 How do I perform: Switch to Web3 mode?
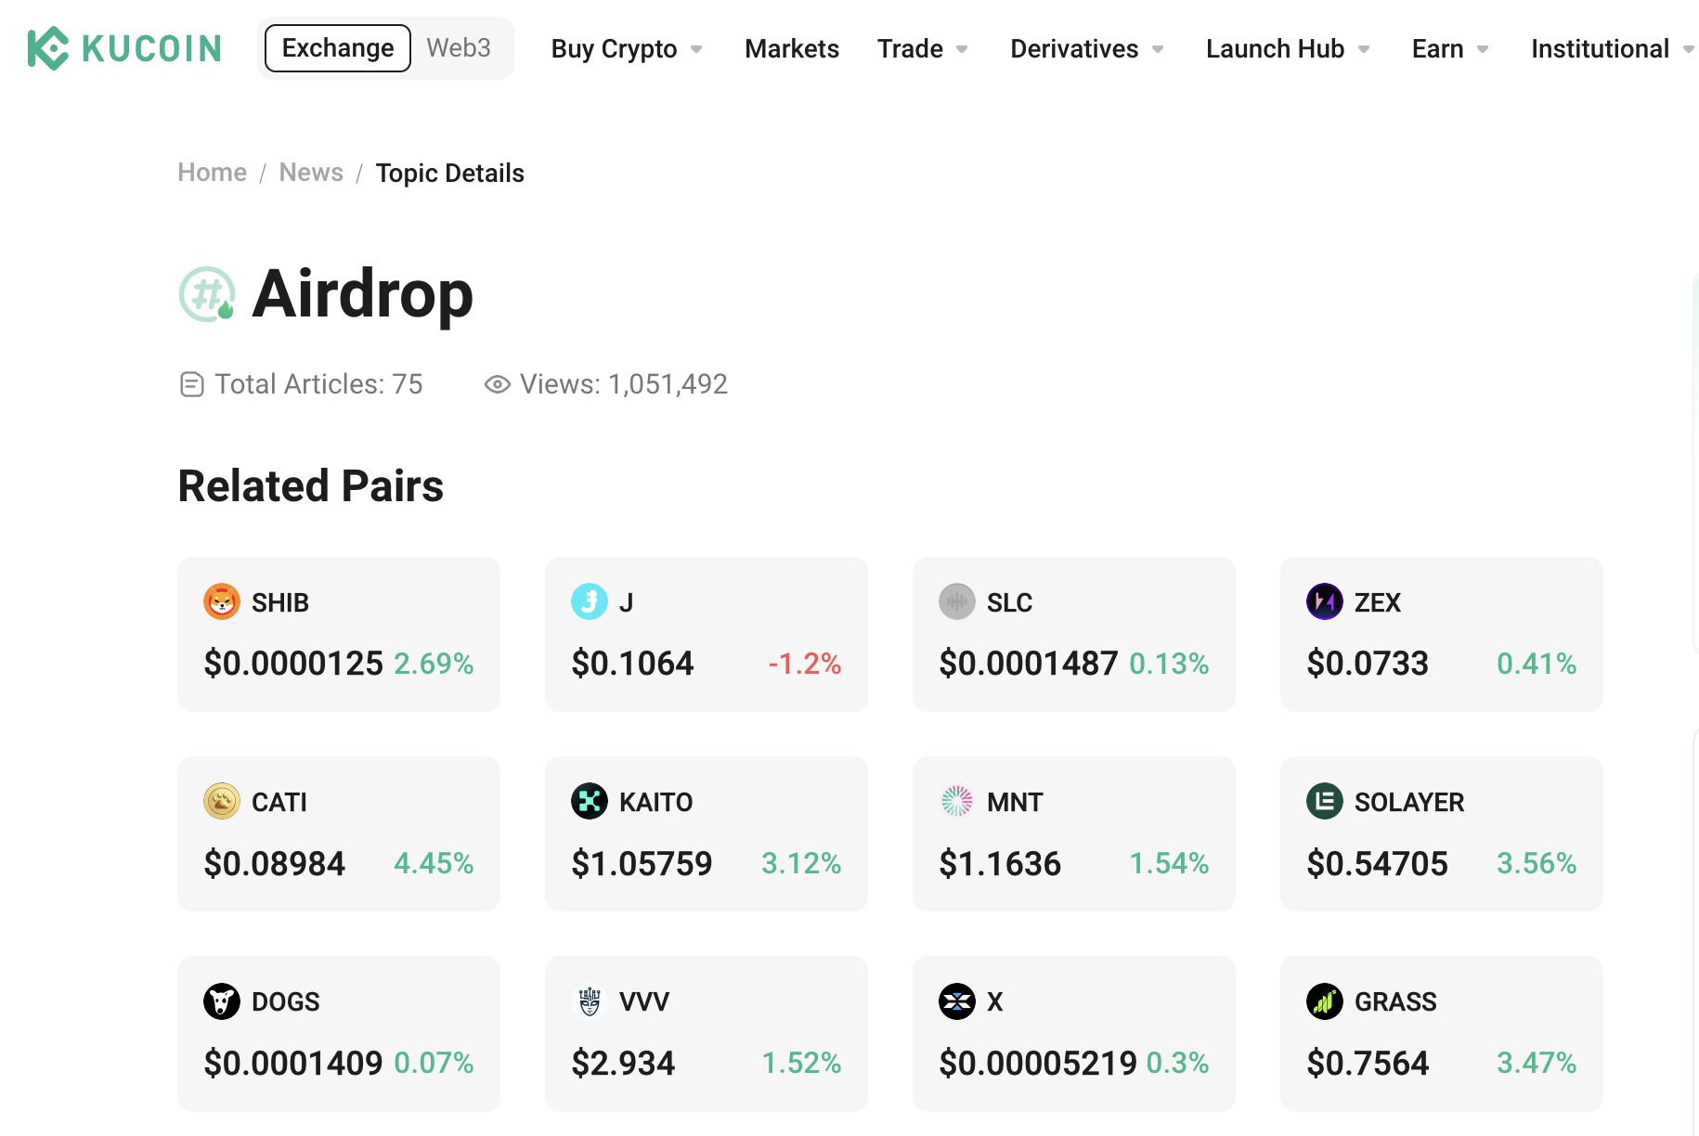pyautogui.click(x=459, y=48)
